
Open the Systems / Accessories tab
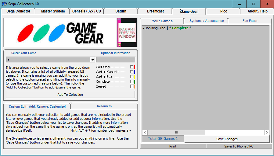point(207,21)
